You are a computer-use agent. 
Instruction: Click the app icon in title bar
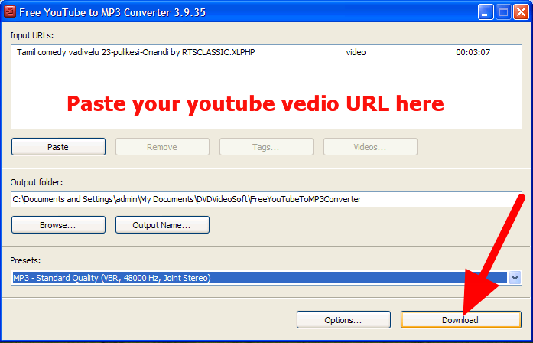pos(9,12)
